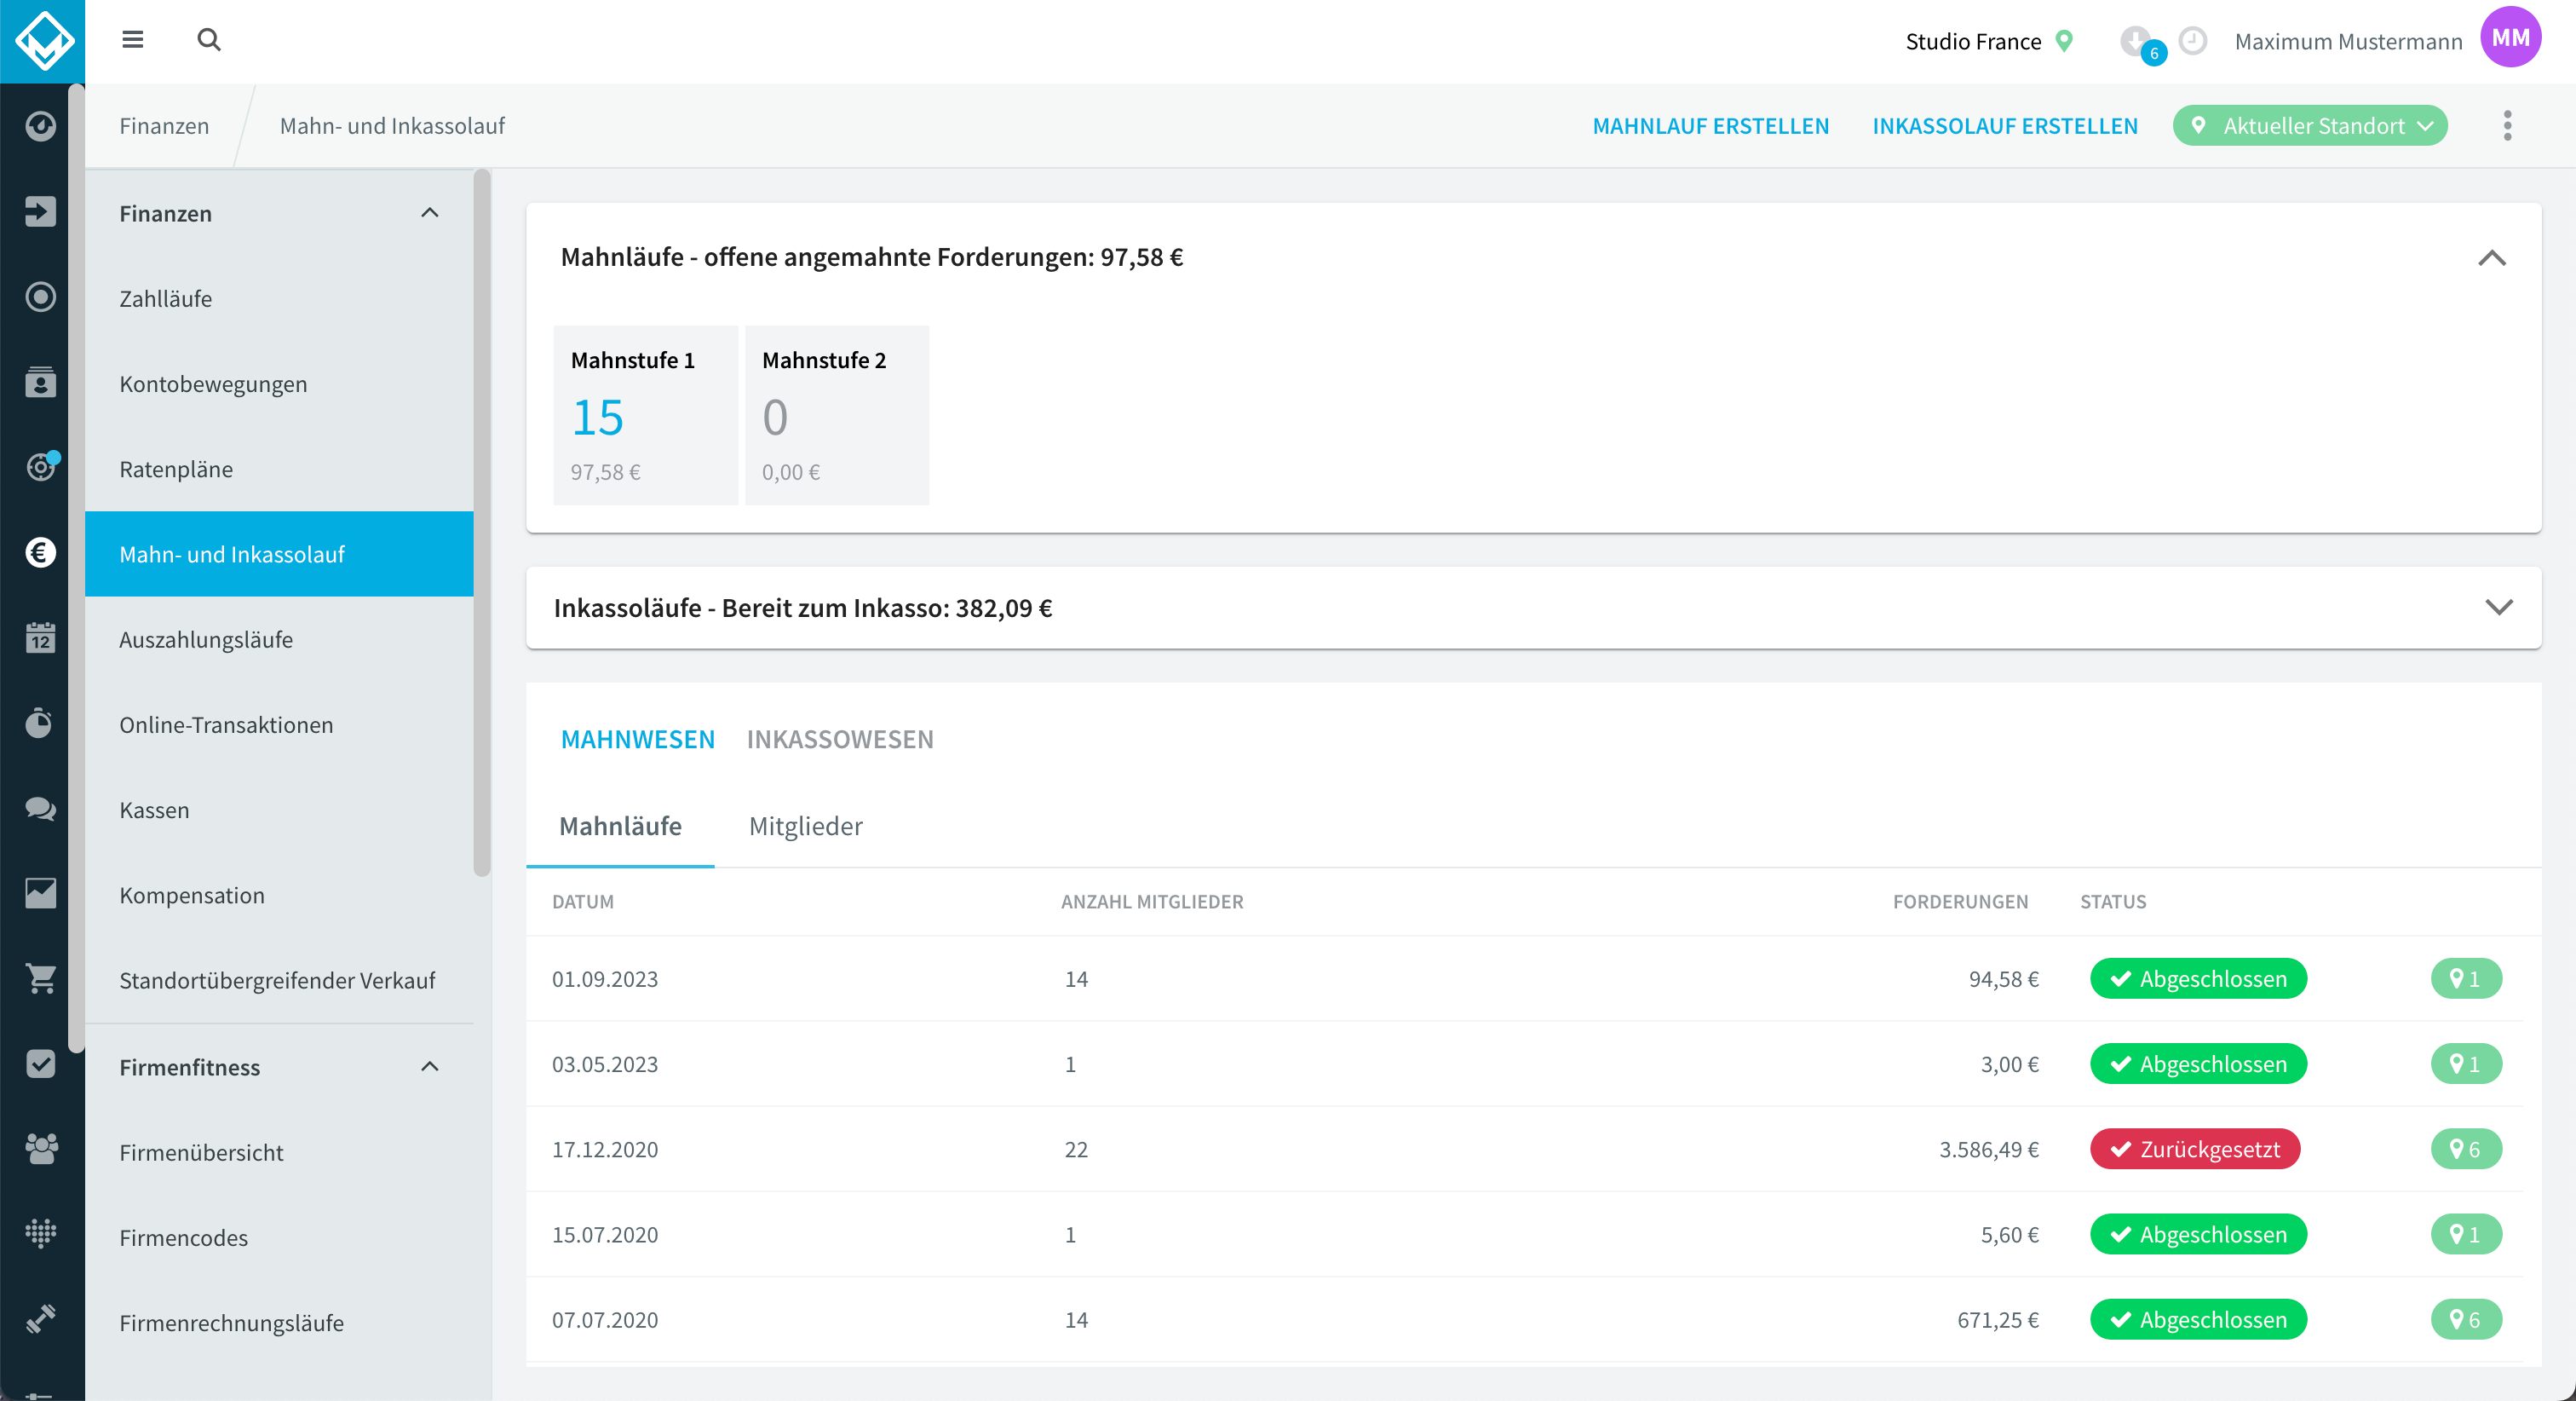This screenshot has height=1401, width=2576.
Task: Collapse the Finanzen sidebar section
Action: click(430, 212)
